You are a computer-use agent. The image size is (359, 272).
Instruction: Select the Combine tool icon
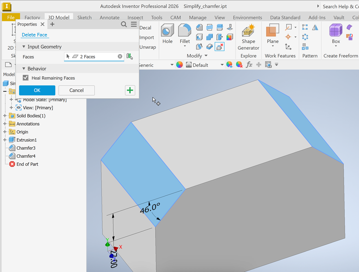coord(209,37)
